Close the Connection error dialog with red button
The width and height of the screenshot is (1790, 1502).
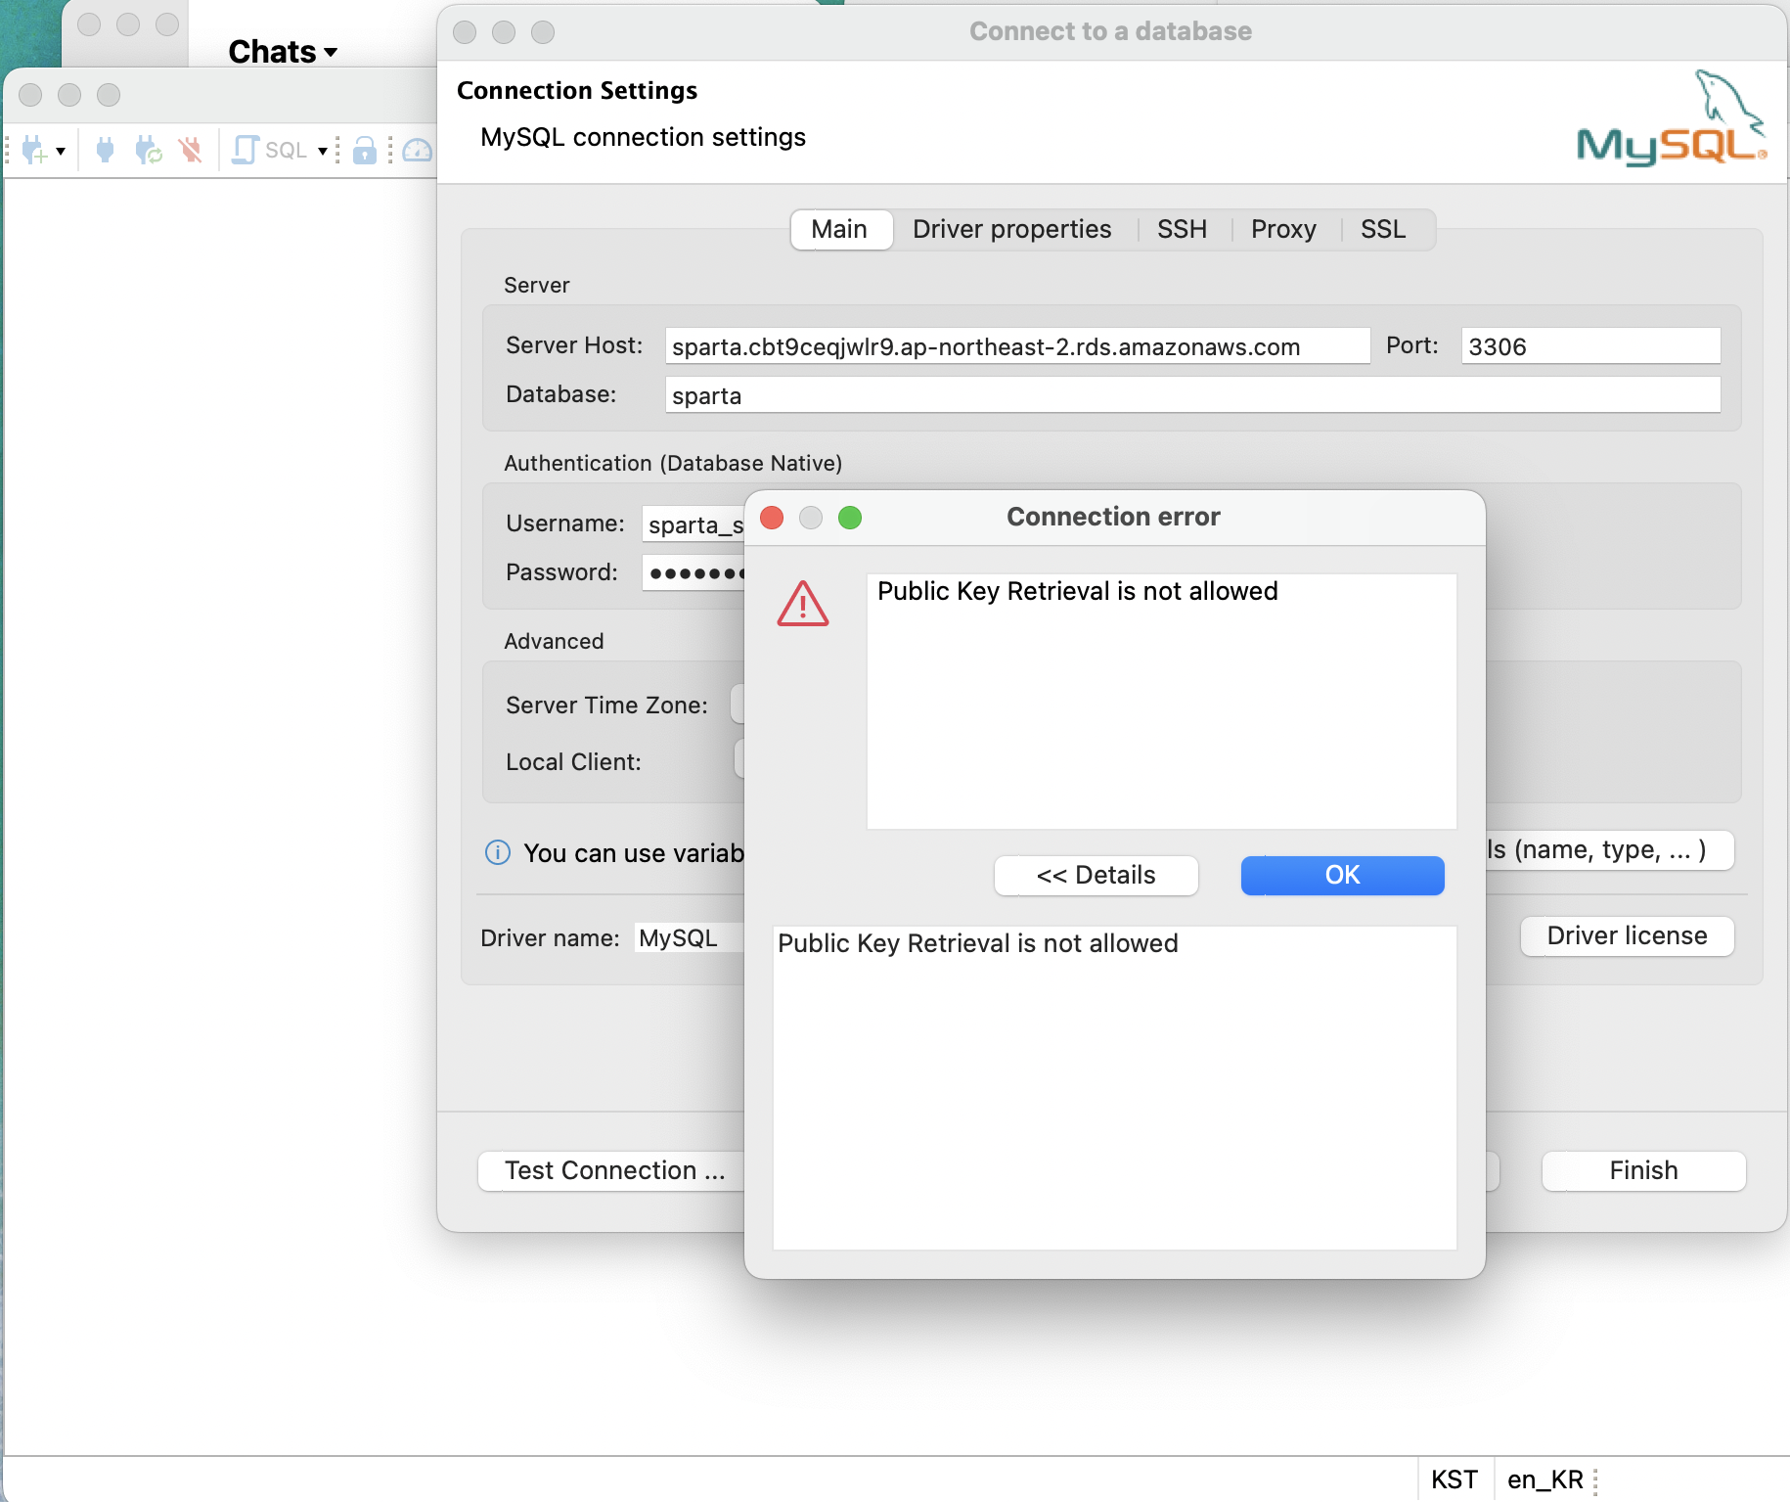pos(772,518)
